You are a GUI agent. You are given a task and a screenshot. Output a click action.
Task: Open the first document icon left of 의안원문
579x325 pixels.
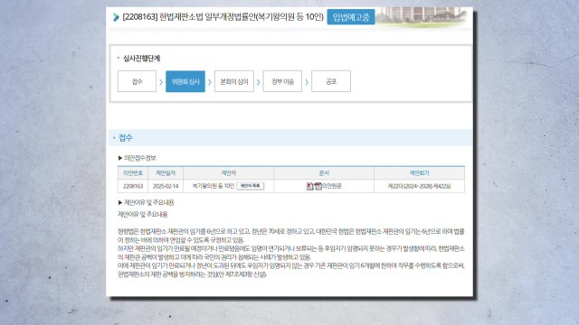pyautogui.click(x=309, y=187)
